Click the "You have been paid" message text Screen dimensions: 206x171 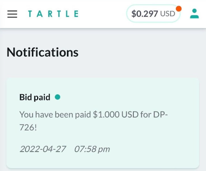(55, 114)
